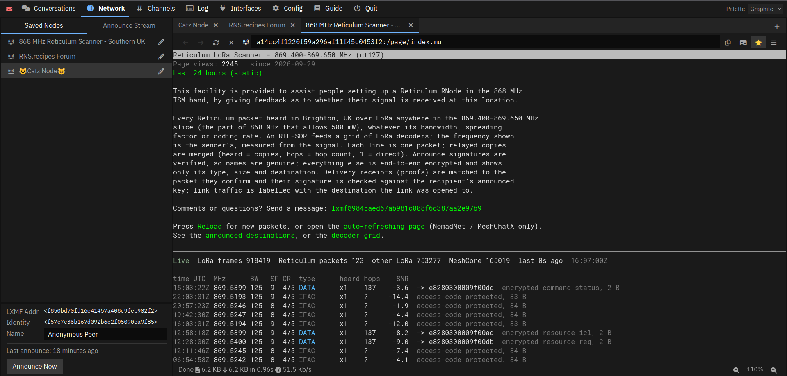Click the page address field
This screenshot has width=787, height=376.
point(486,42)
